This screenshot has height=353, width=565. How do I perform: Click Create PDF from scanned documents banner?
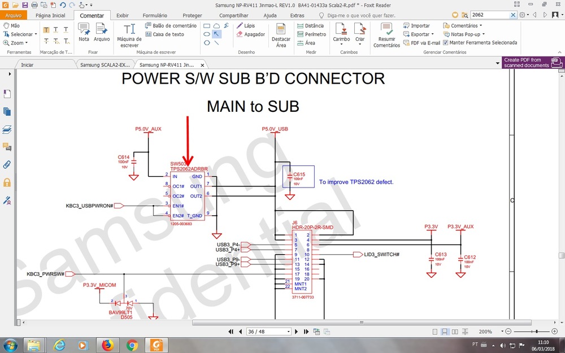point(533,63)
